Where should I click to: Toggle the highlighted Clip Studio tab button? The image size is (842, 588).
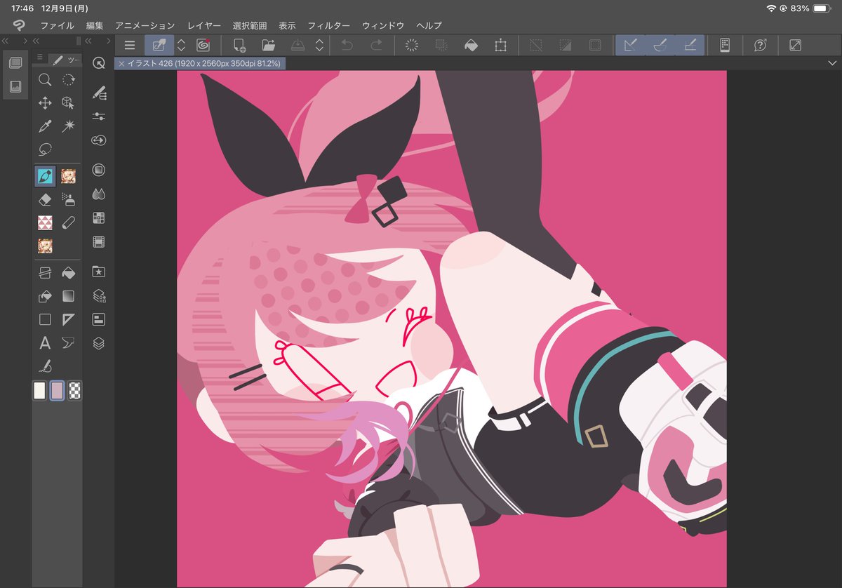tap(159, 46)
